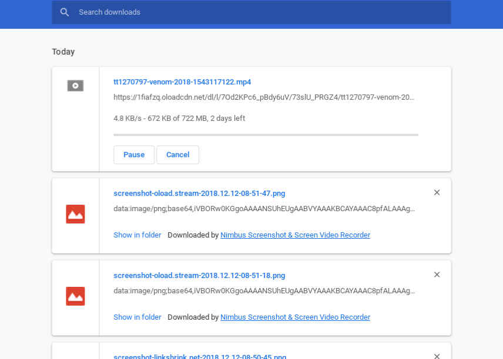Open the screenshot-oload.stream 08-51-18.png file link
Screen dimensions: 503x359
click(199, 276)
